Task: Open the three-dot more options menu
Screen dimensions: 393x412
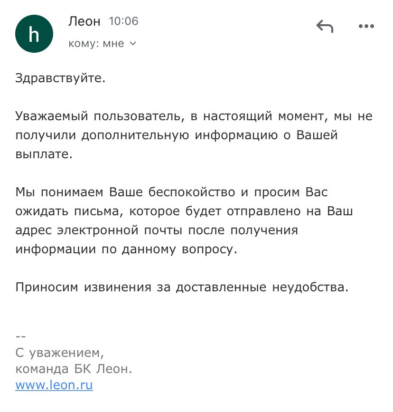Action: pyautogui.click(x=366, y=27)
